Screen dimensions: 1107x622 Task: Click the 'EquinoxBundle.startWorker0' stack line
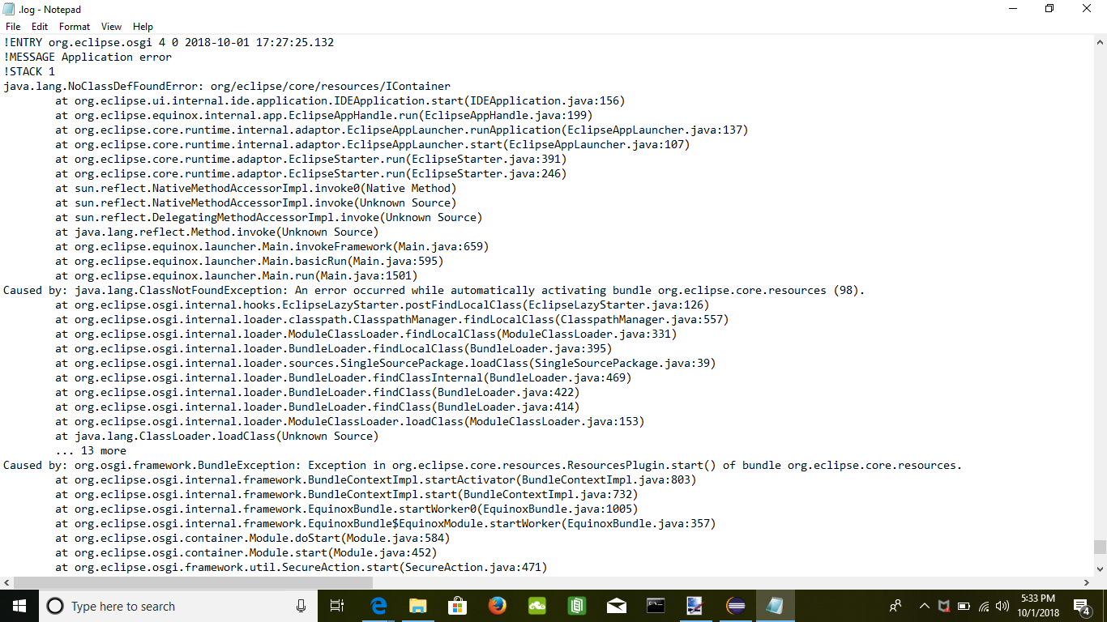click(x=347, y=509)
